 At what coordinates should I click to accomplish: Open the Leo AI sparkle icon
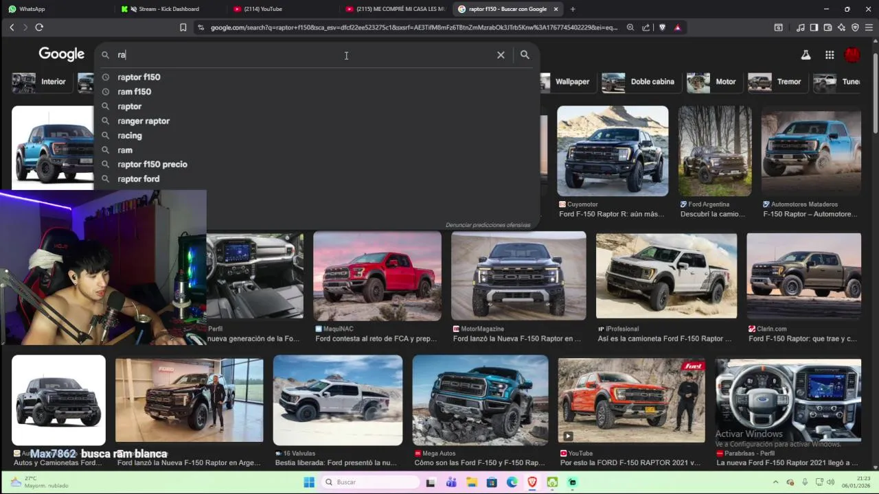coord(841,27)
